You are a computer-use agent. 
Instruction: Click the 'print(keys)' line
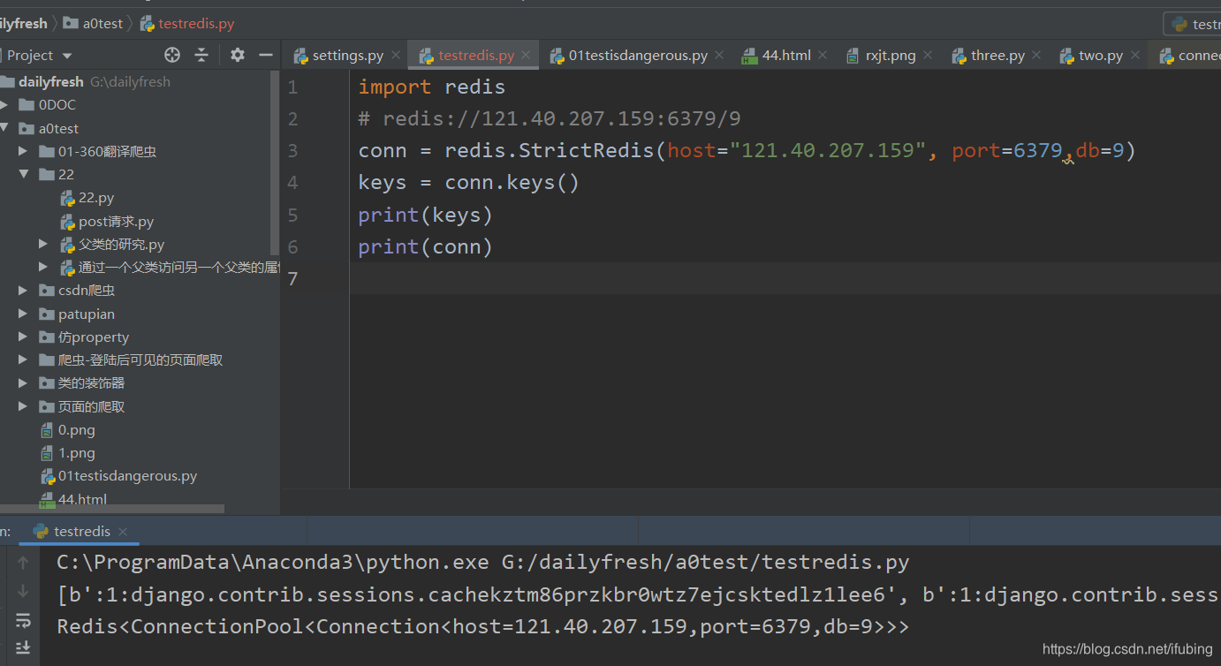click(x=425, y=215)
